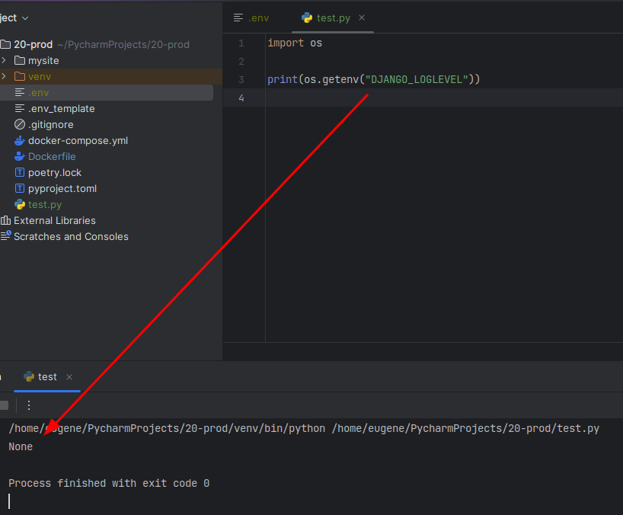Click the DJANGO_LOGLEVEL string in code
The width and height of the screenshot is (623, 515).
coord(417,79)
